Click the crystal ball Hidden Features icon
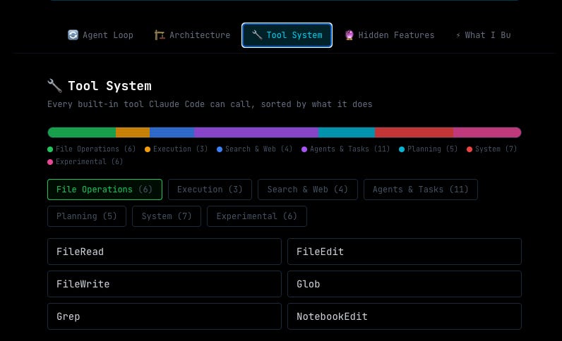Screen dimensions: 562x341 click(x=349, y=35)
